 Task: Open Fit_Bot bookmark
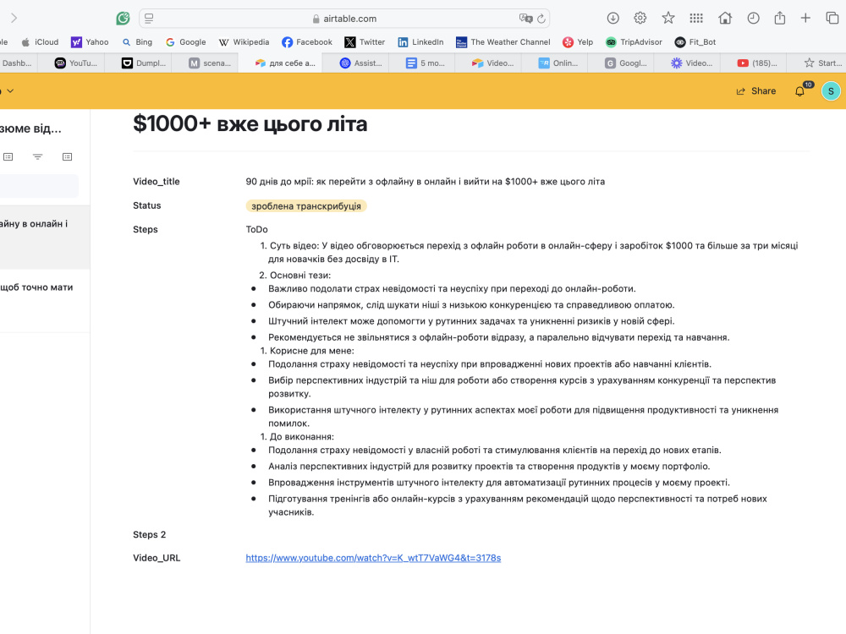[x=695, y=42]
